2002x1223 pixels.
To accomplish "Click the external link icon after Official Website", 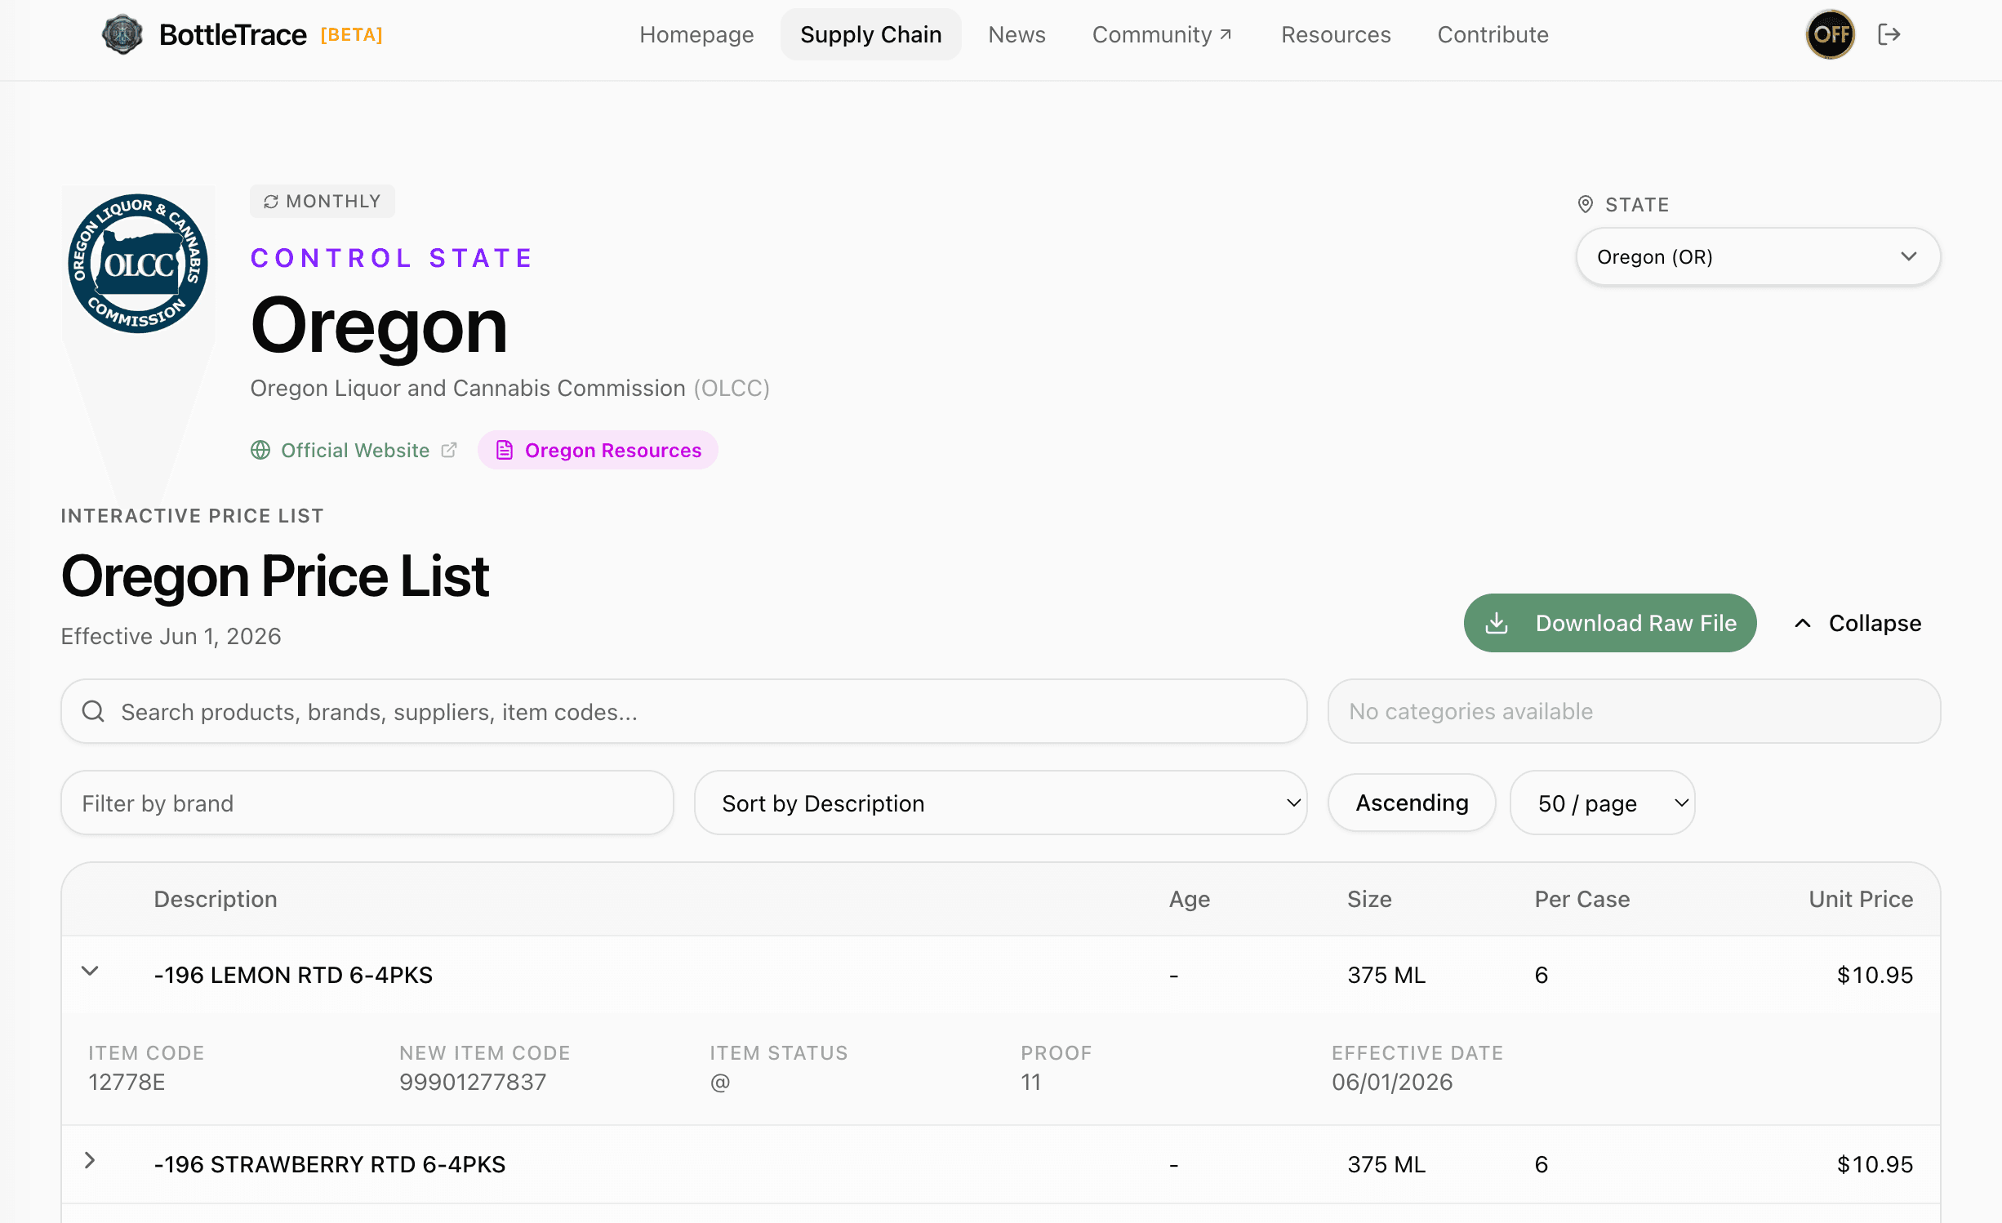I will (x=449, y=451).
